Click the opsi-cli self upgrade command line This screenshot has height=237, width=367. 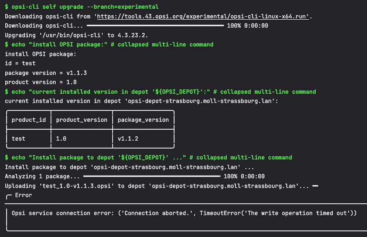82,7
